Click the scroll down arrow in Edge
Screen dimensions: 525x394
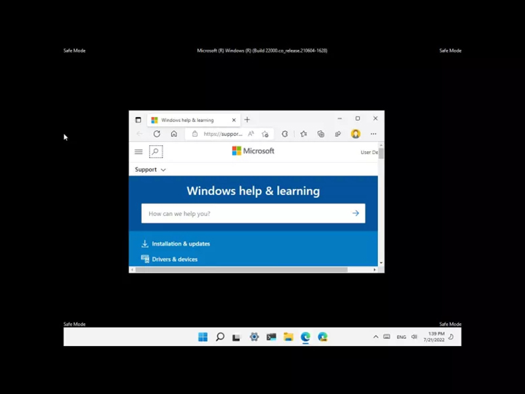[x=381, y=263]
